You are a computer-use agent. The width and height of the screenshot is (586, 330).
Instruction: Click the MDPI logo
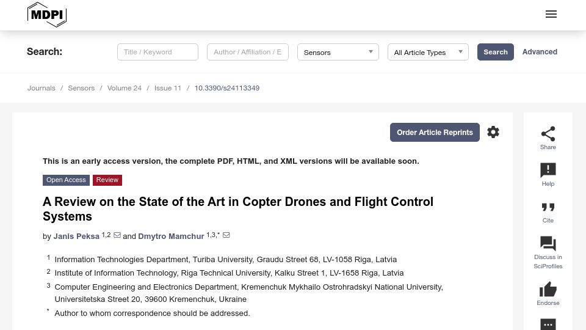[47, 15]
